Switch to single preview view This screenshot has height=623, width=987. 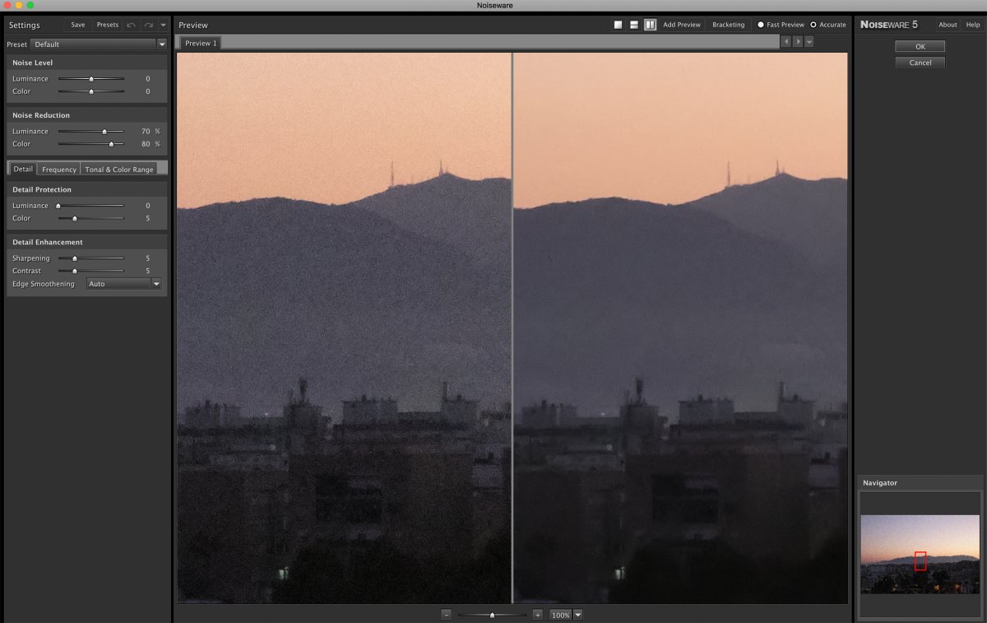click(618, 25)
